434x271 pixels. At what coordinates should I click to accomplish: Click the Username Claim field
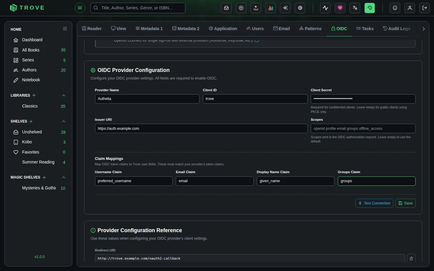134,181
